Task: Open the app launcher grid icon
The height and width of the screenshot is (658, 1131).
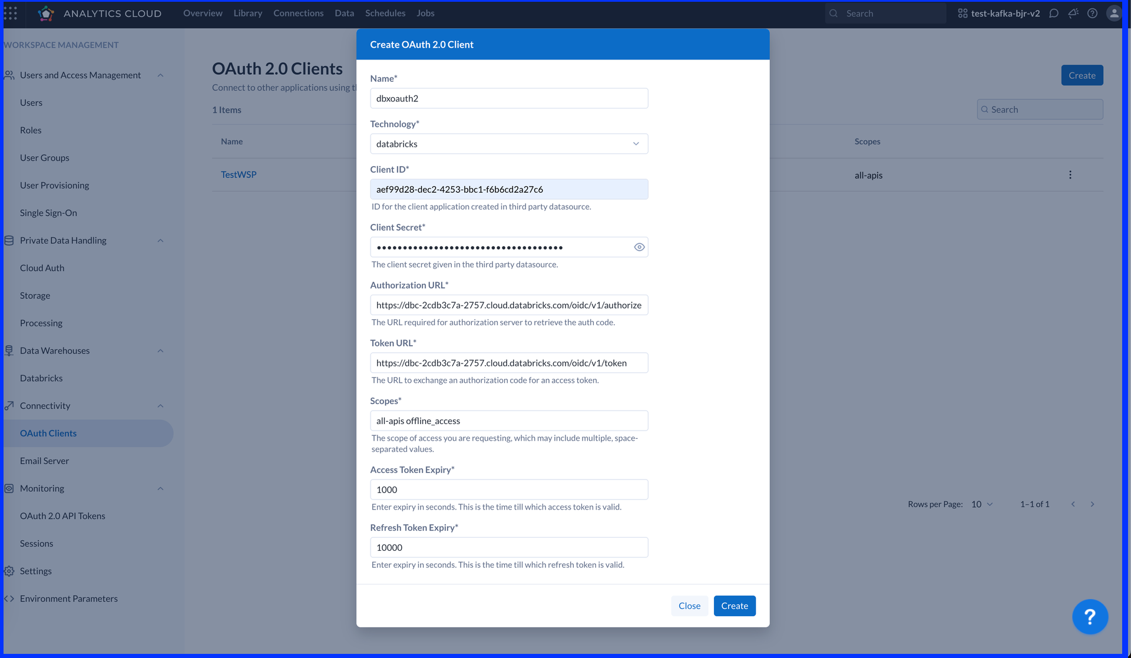Action: (x=11, y=13)
